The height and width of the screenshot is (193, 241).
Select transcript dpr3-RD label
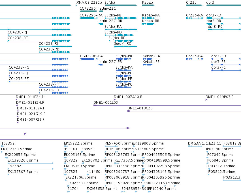tap(214, 15)
